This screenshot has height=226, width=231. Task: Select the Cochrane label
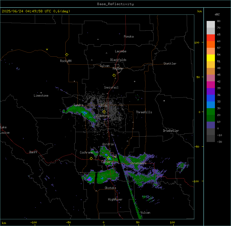point(86,152)
